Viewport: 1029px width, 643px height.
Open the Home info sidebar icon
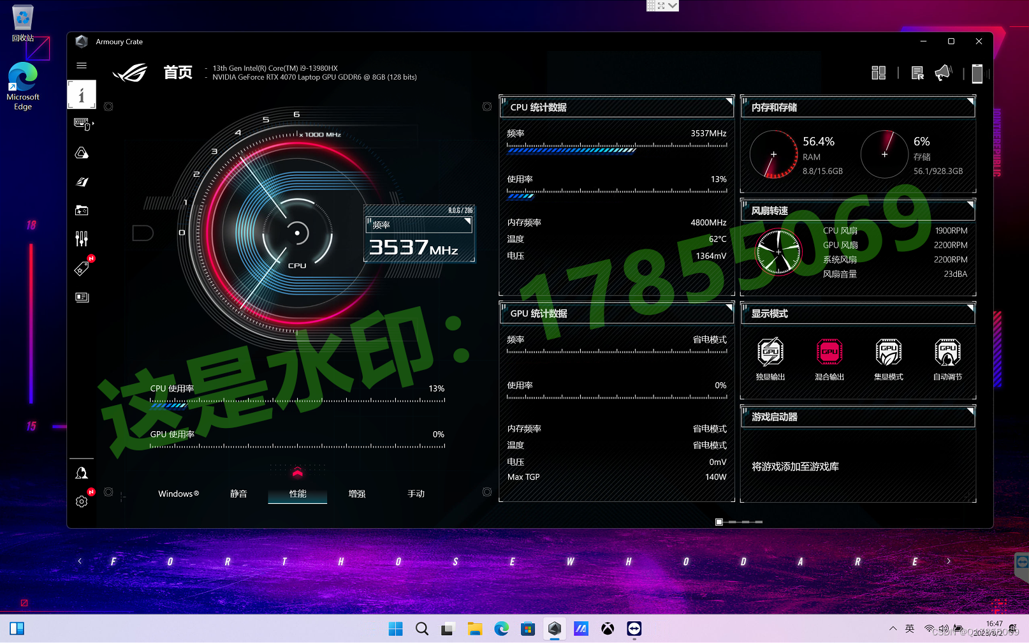[x=82, y=95]
